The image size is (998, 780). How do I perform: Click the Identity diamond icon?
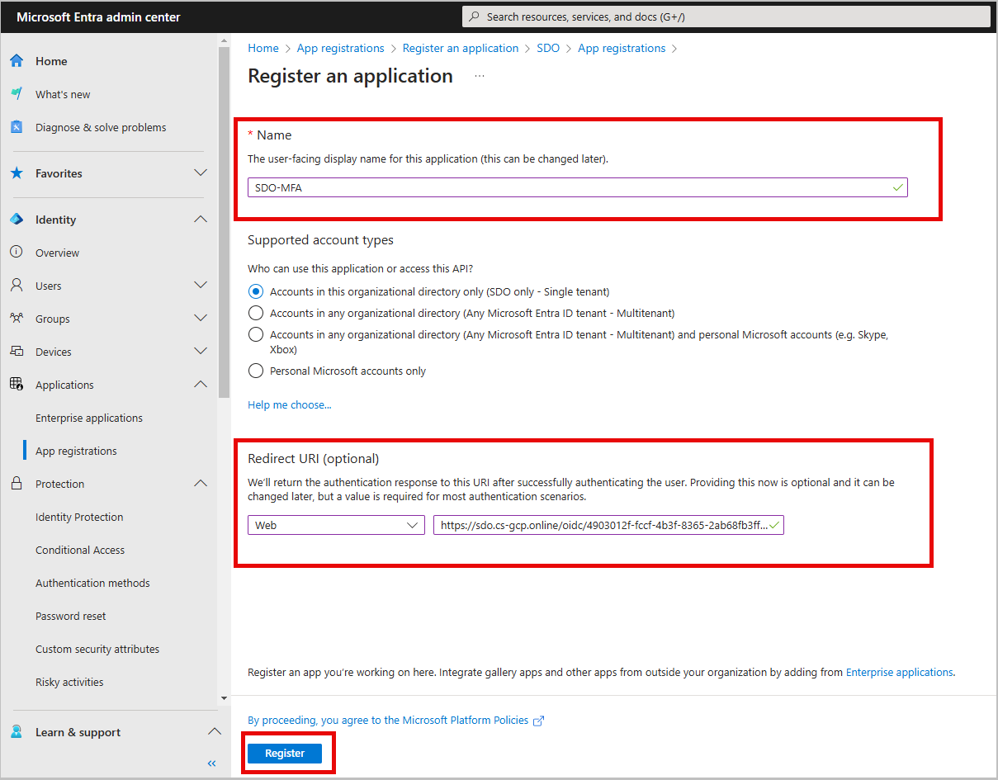point(17,220)
